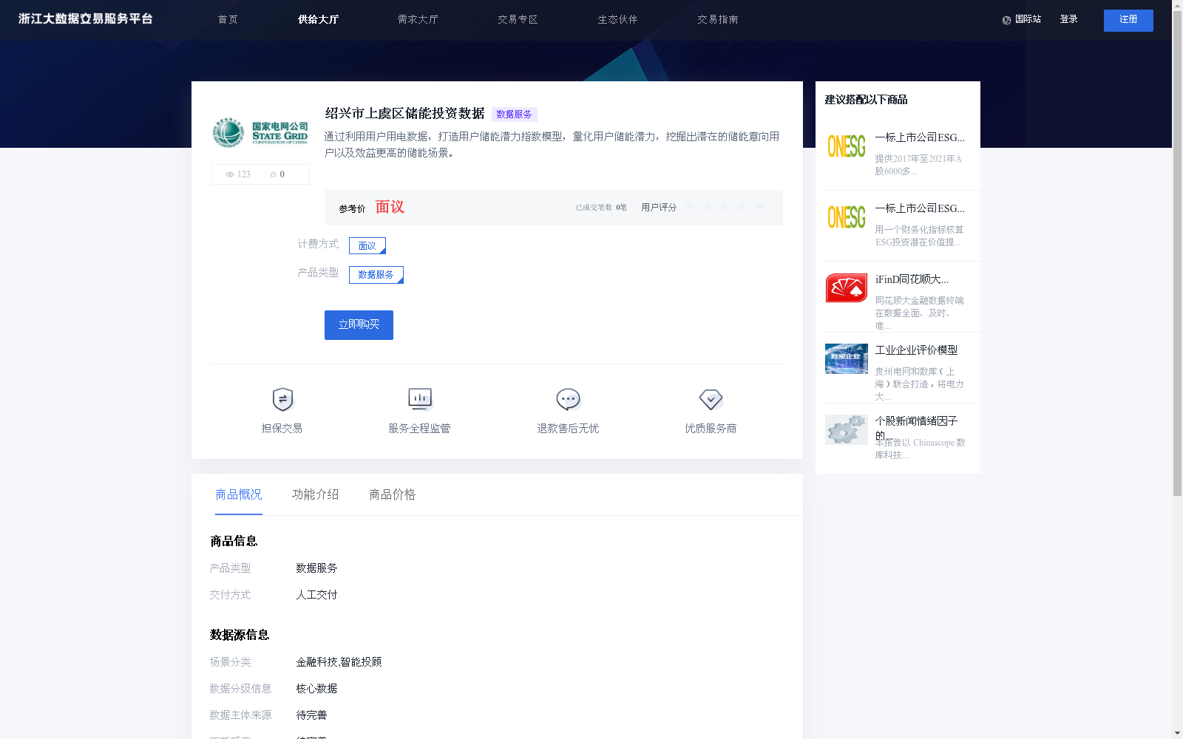Click the scrollbar up arrow
Viewport: 1183px width, 739px height.
[x=1177, y=4]
